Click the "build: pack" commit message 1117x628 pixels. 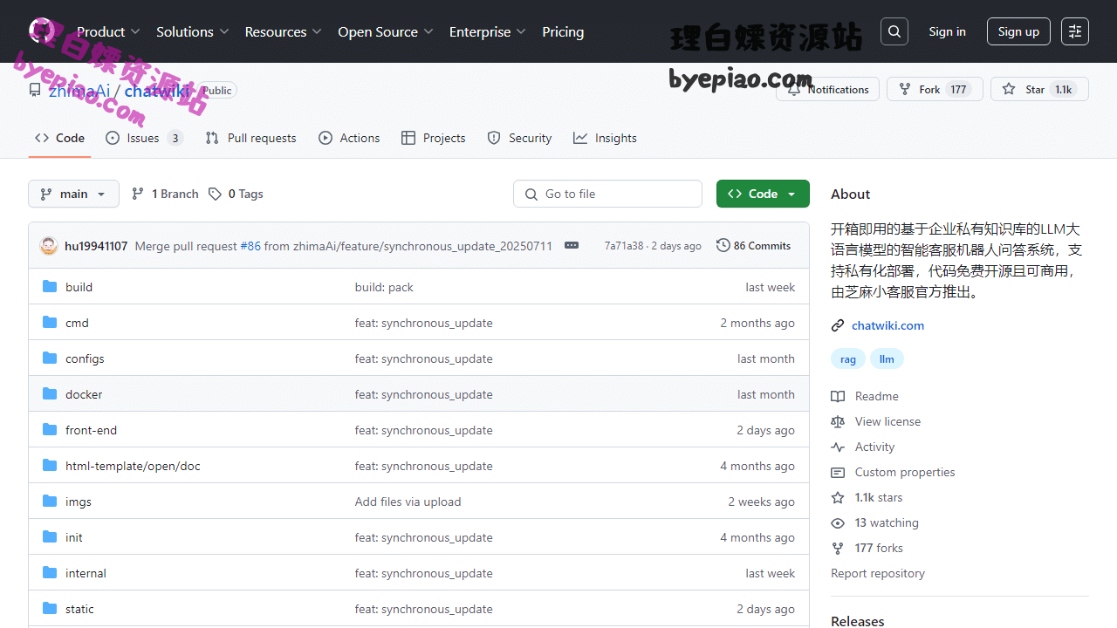click(x=384, y=287)
